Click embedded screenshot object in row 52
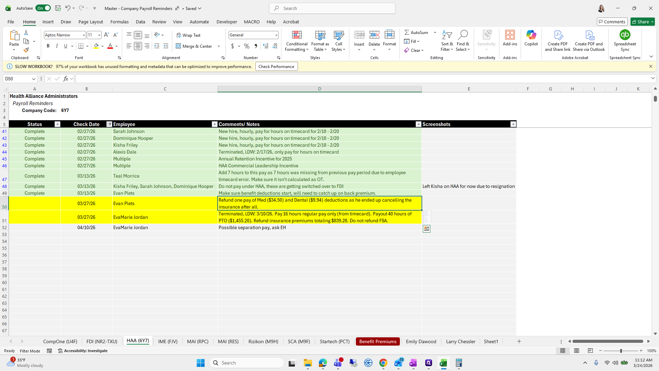 coord(426,229)
